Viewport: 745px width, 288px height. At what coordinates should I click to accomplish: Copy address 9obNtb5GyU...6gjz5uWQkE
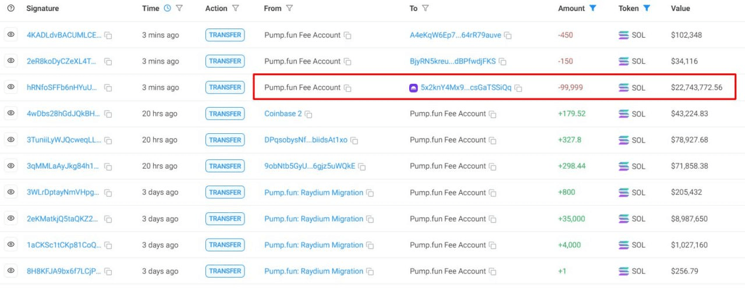(361, 166)
